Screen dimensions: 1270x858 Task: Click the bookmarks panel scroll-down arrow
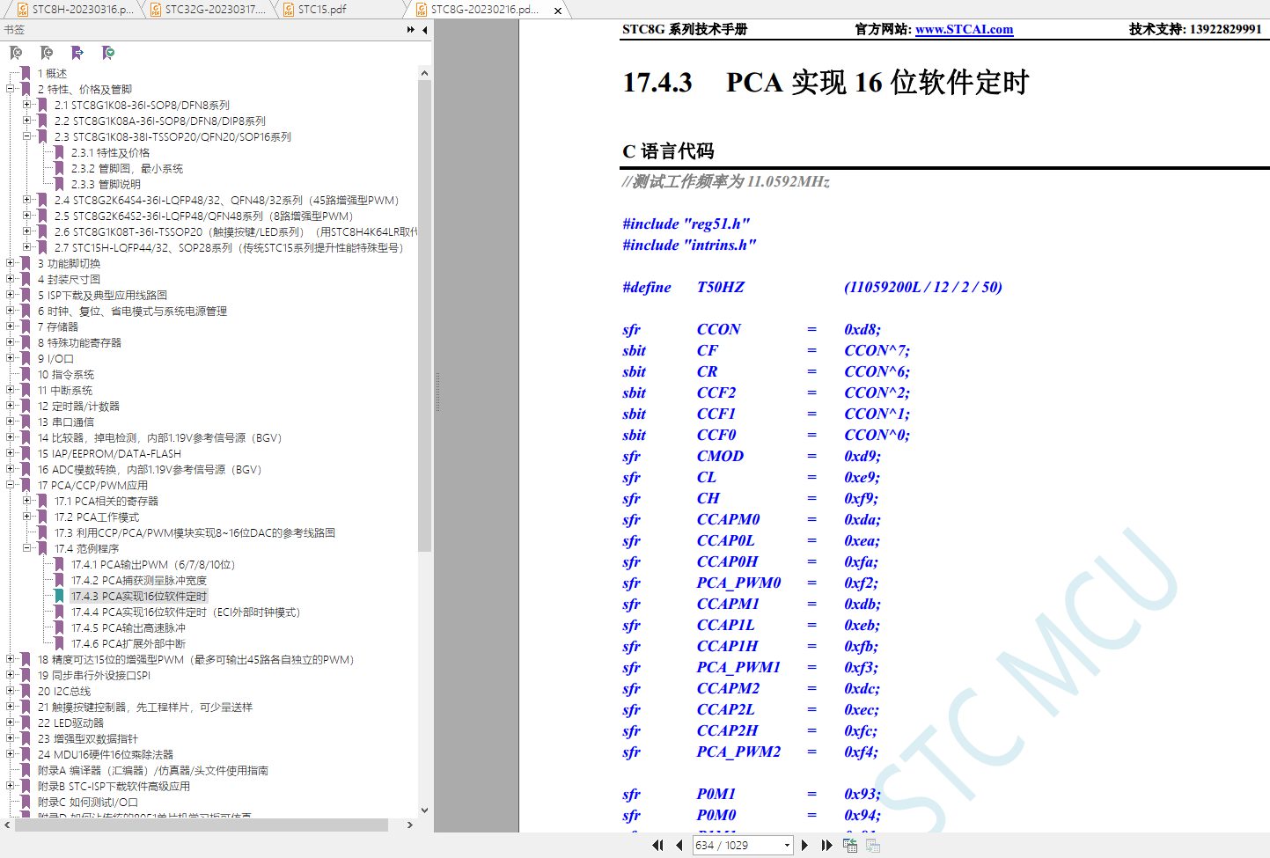pyautogui.click(x=424, y=810)
